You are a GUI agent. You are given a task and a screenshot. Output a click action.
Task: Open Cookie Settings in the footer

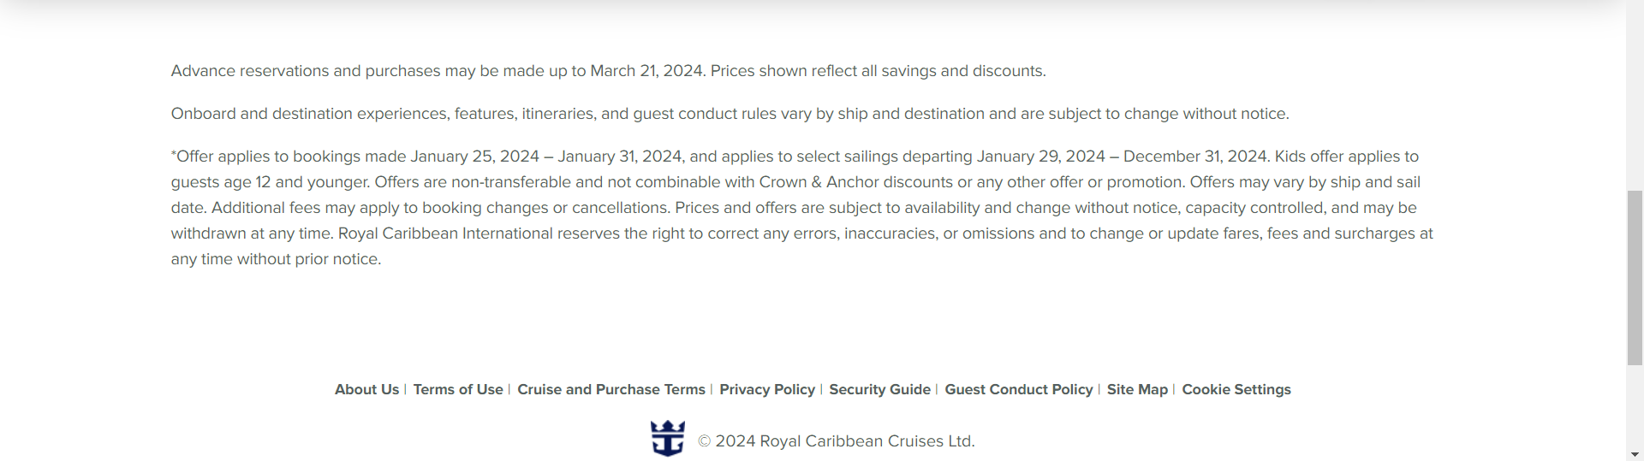coord(1236,389)
